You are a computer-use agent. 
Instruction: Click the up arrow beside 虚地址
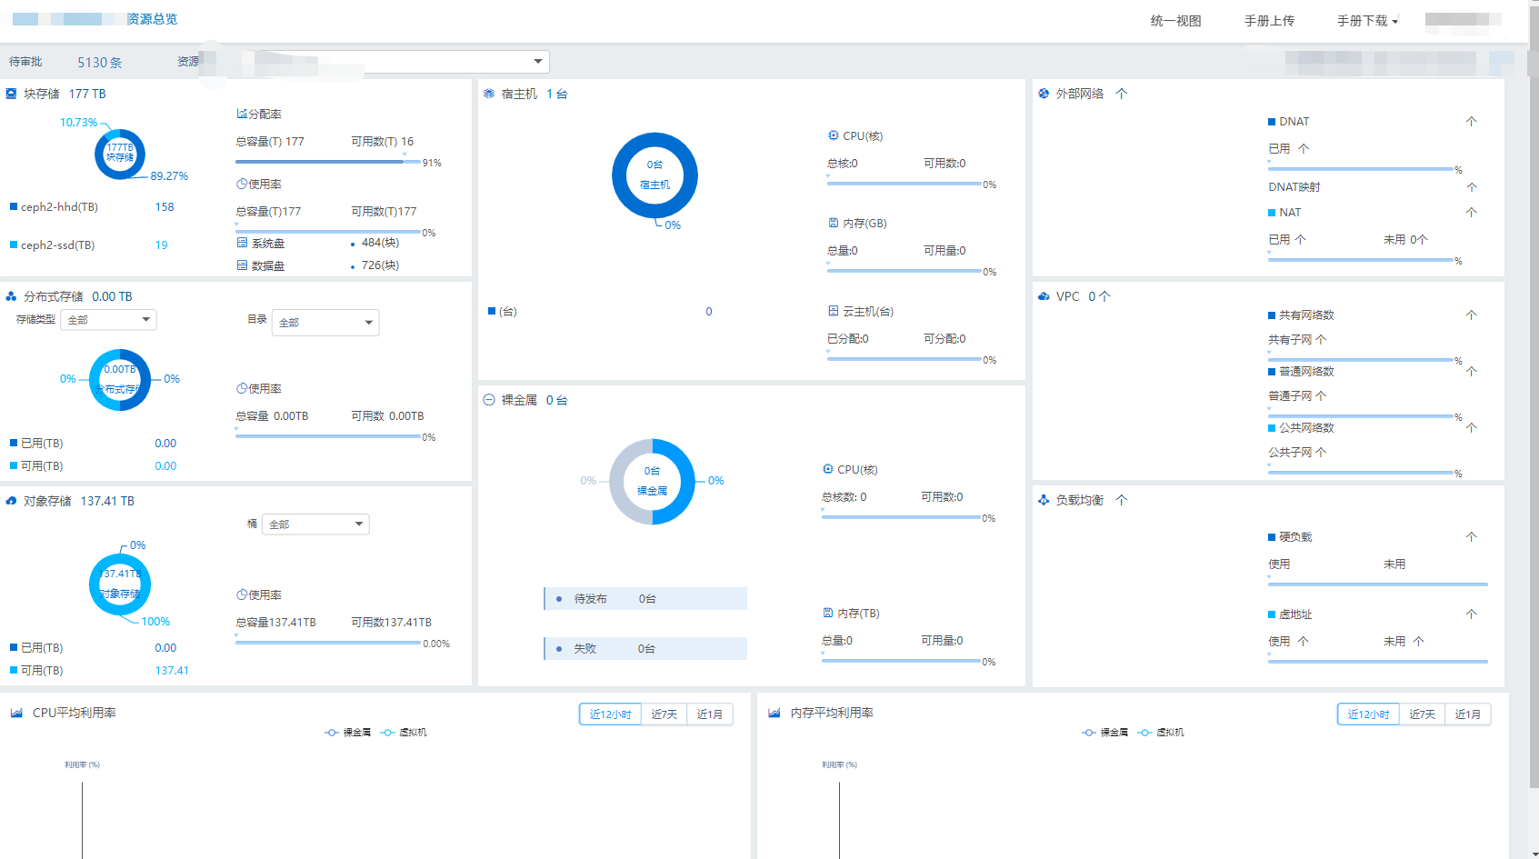coord(1472,614)
